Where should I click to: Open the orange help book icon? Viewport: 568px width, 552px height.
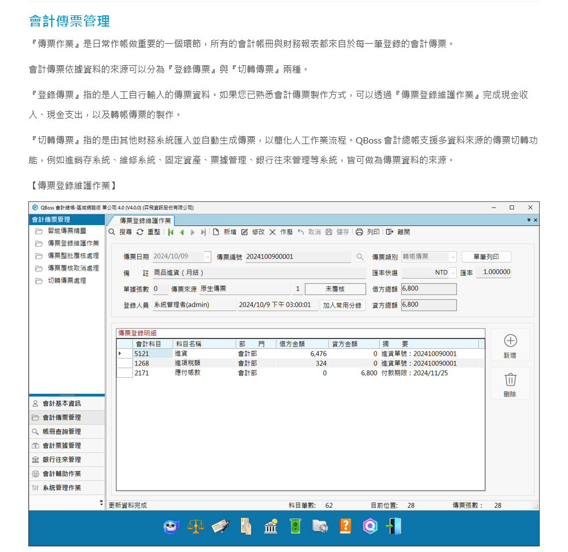345,526
